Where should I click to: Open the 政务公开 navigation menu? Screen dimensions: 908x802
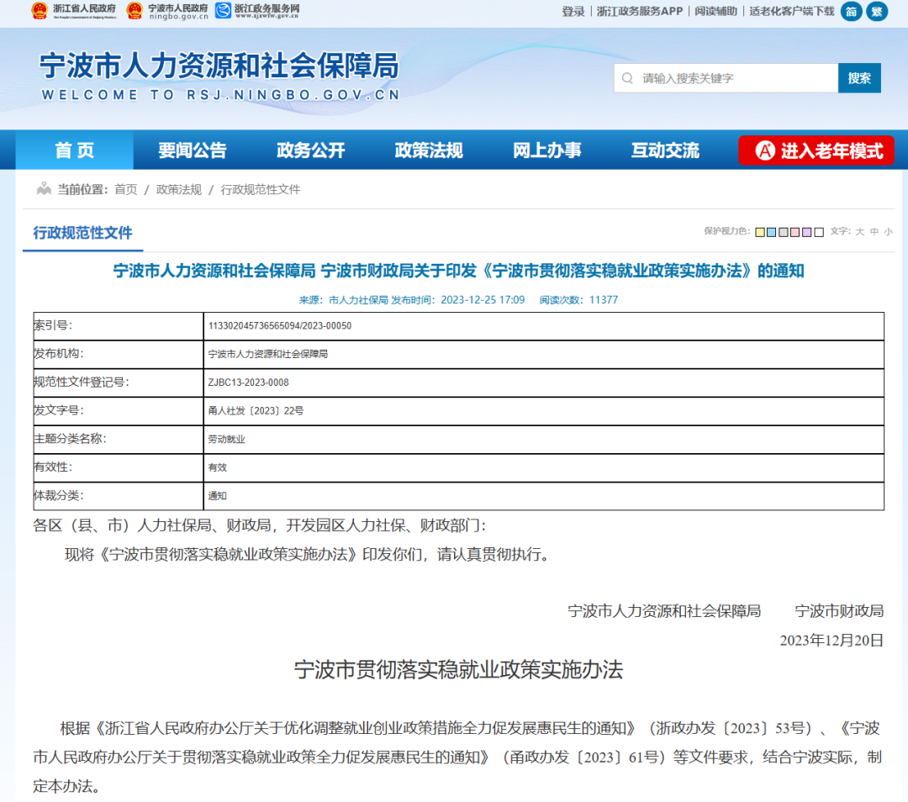pyautogui.click(x=311, y=151)
